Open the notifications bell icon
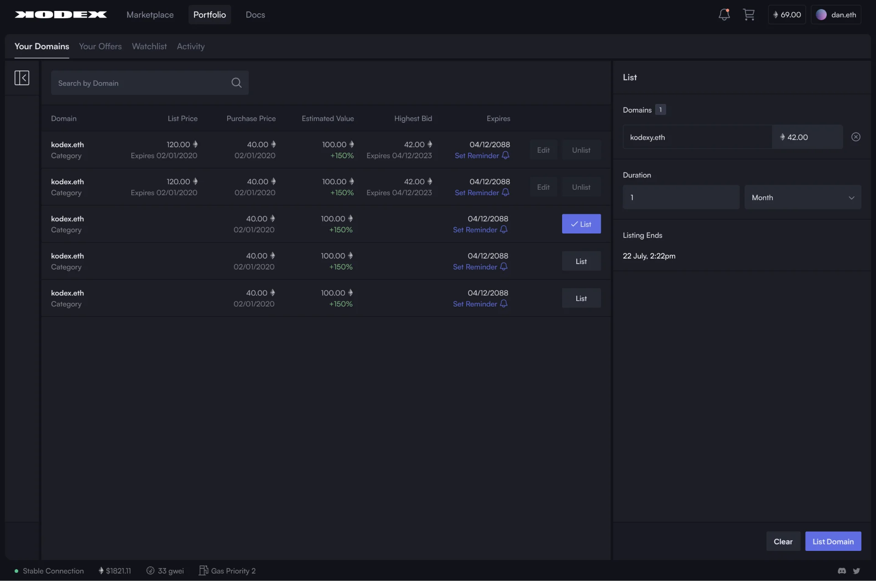 (x=724, y=15)
